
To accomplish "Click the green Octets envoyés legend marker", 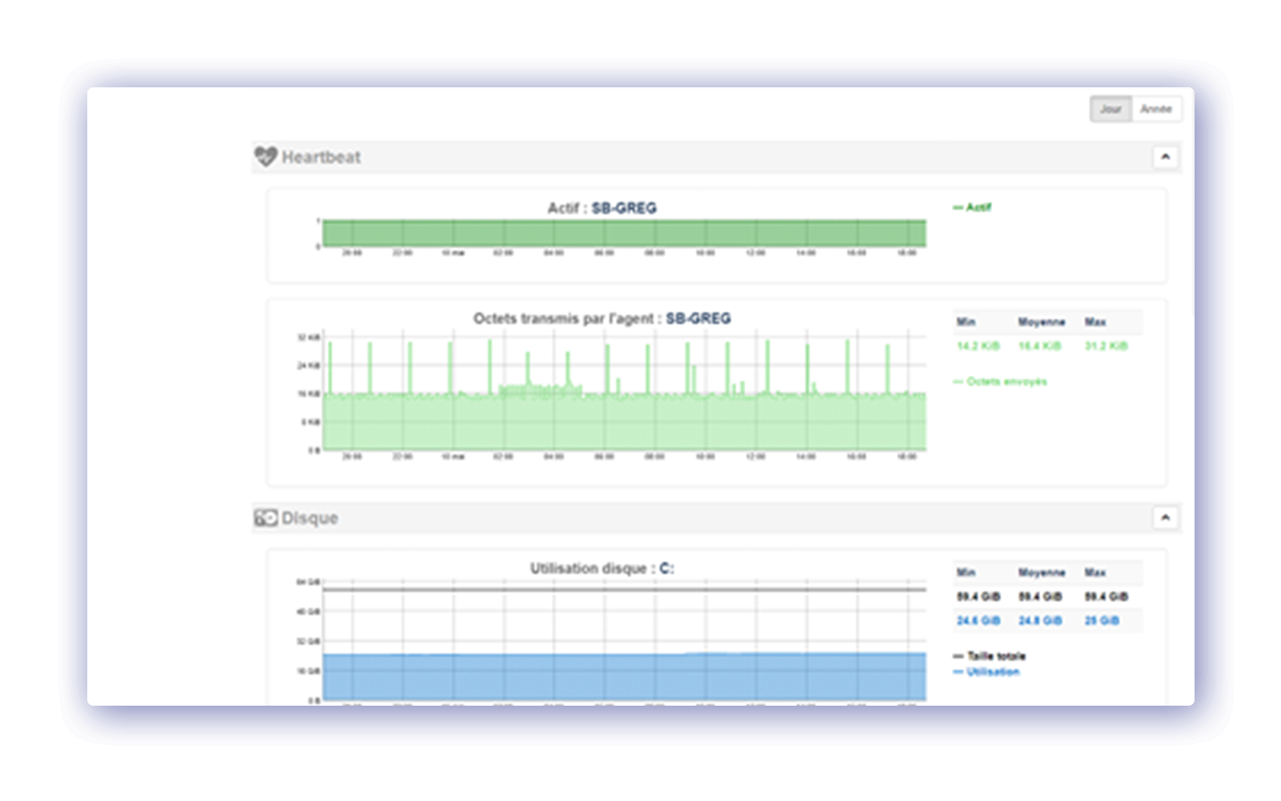I will (959, 381).
